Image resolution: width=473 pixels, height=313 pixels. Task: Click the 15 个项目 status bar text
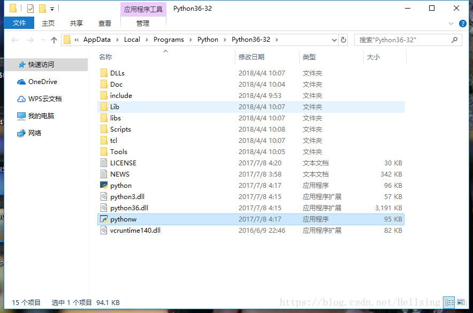[26, 302]
